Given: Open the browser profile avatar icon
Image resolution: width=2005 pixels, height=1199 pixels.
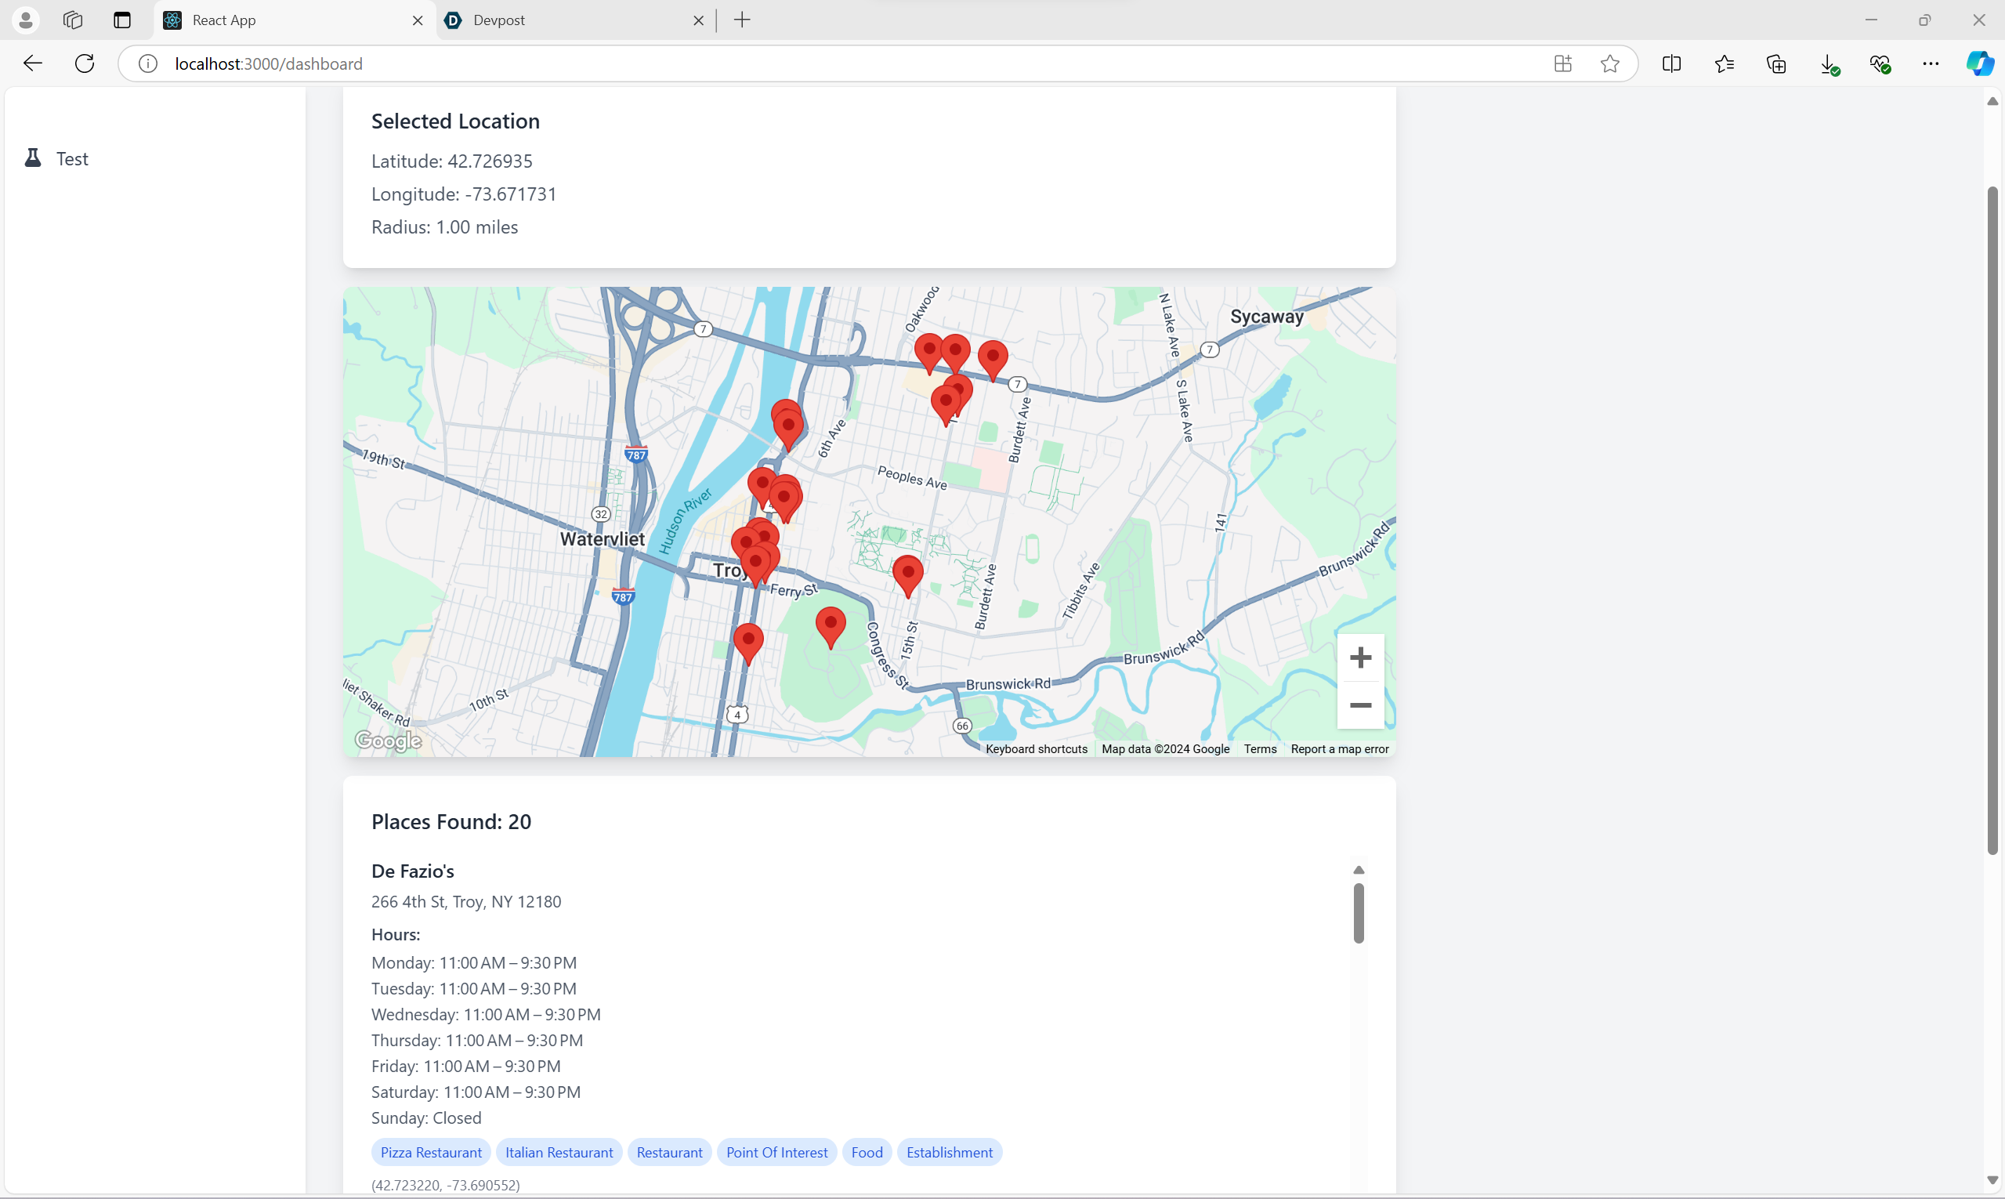Looking at the screenshot, I should pyautogui.click(x=26, y=20).
